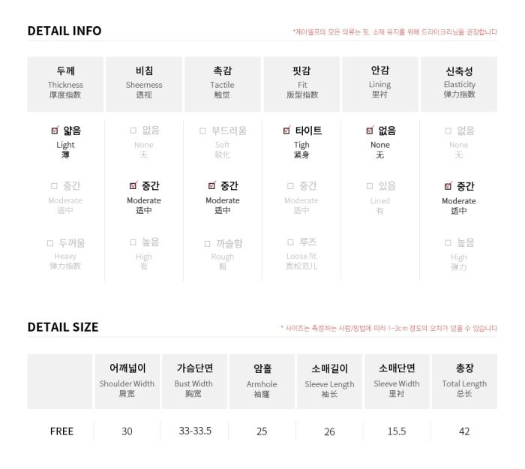Image resolution: width=525 pixels, height=469 pixels.
Task: Toggle the Moderate sheerness checkbox
Action: [x=133, y=185]
